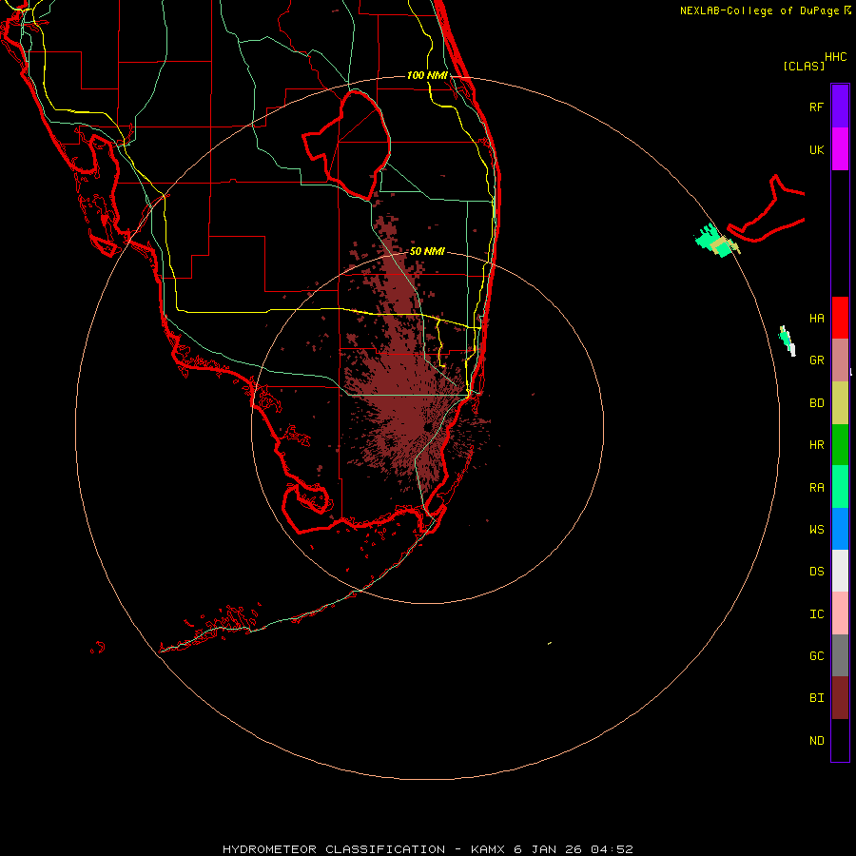Click the HYDROMETEOR CLASSIFICATION title text
856x856 pixels.
[x=334, y=849]
